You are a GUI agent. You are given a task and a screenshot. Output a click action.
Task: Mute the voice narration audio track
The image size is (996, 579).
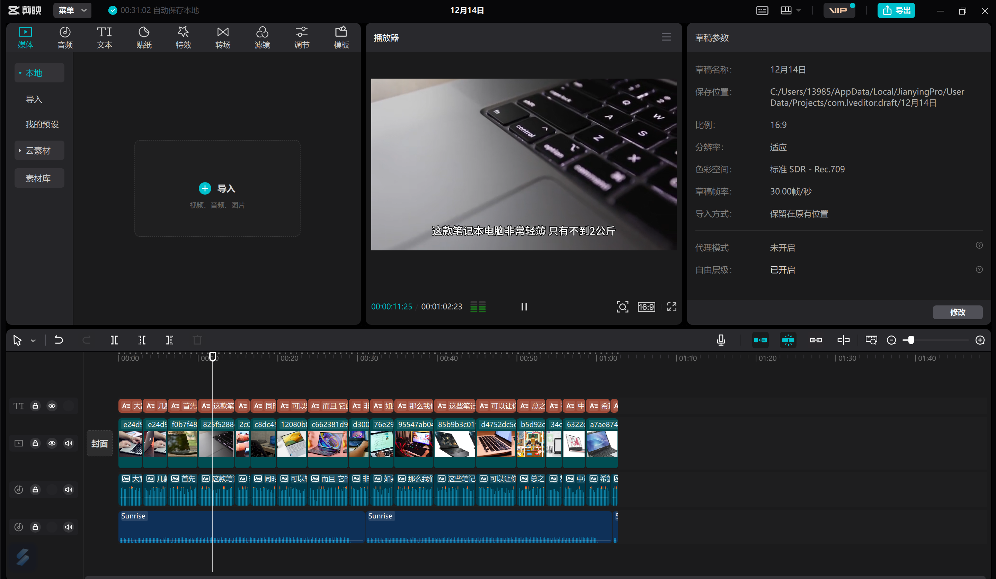68,490
